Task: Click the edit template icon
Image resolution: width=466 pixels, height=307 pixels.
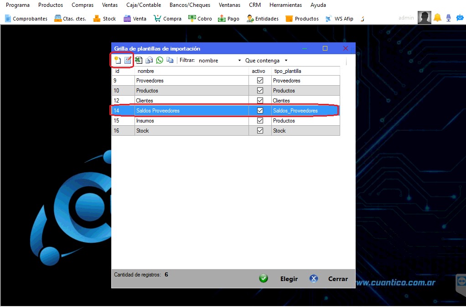Action: [x=128, y=60]
